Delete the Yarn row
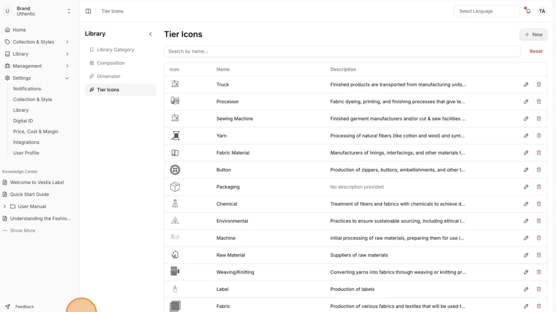Viewport: 556px width, 312px height. click(539, 136)
